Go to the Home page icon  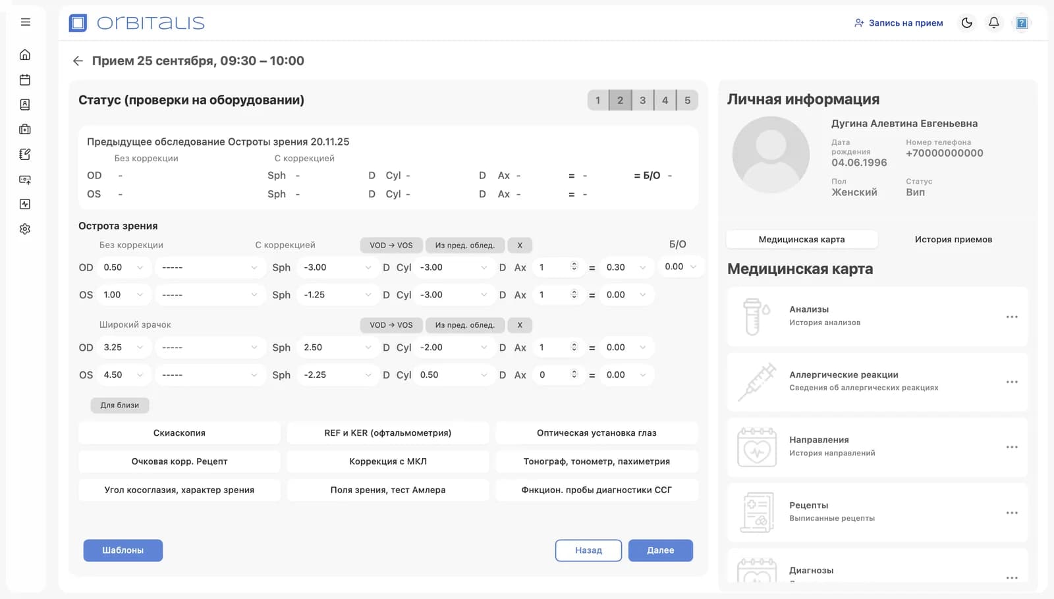coord(25,55)
